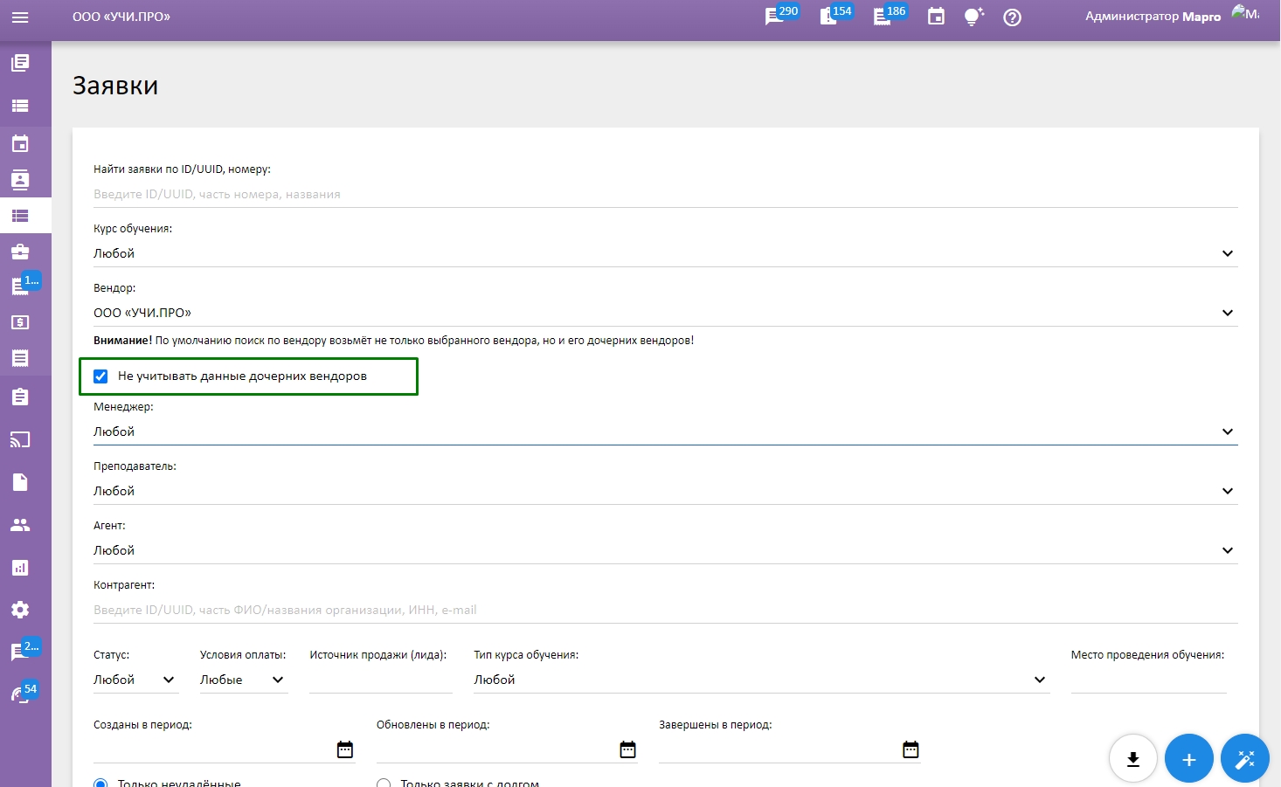Open the library books sidebar icon
The width and height of the screenshot is (1281, 787).
(20, 63)
